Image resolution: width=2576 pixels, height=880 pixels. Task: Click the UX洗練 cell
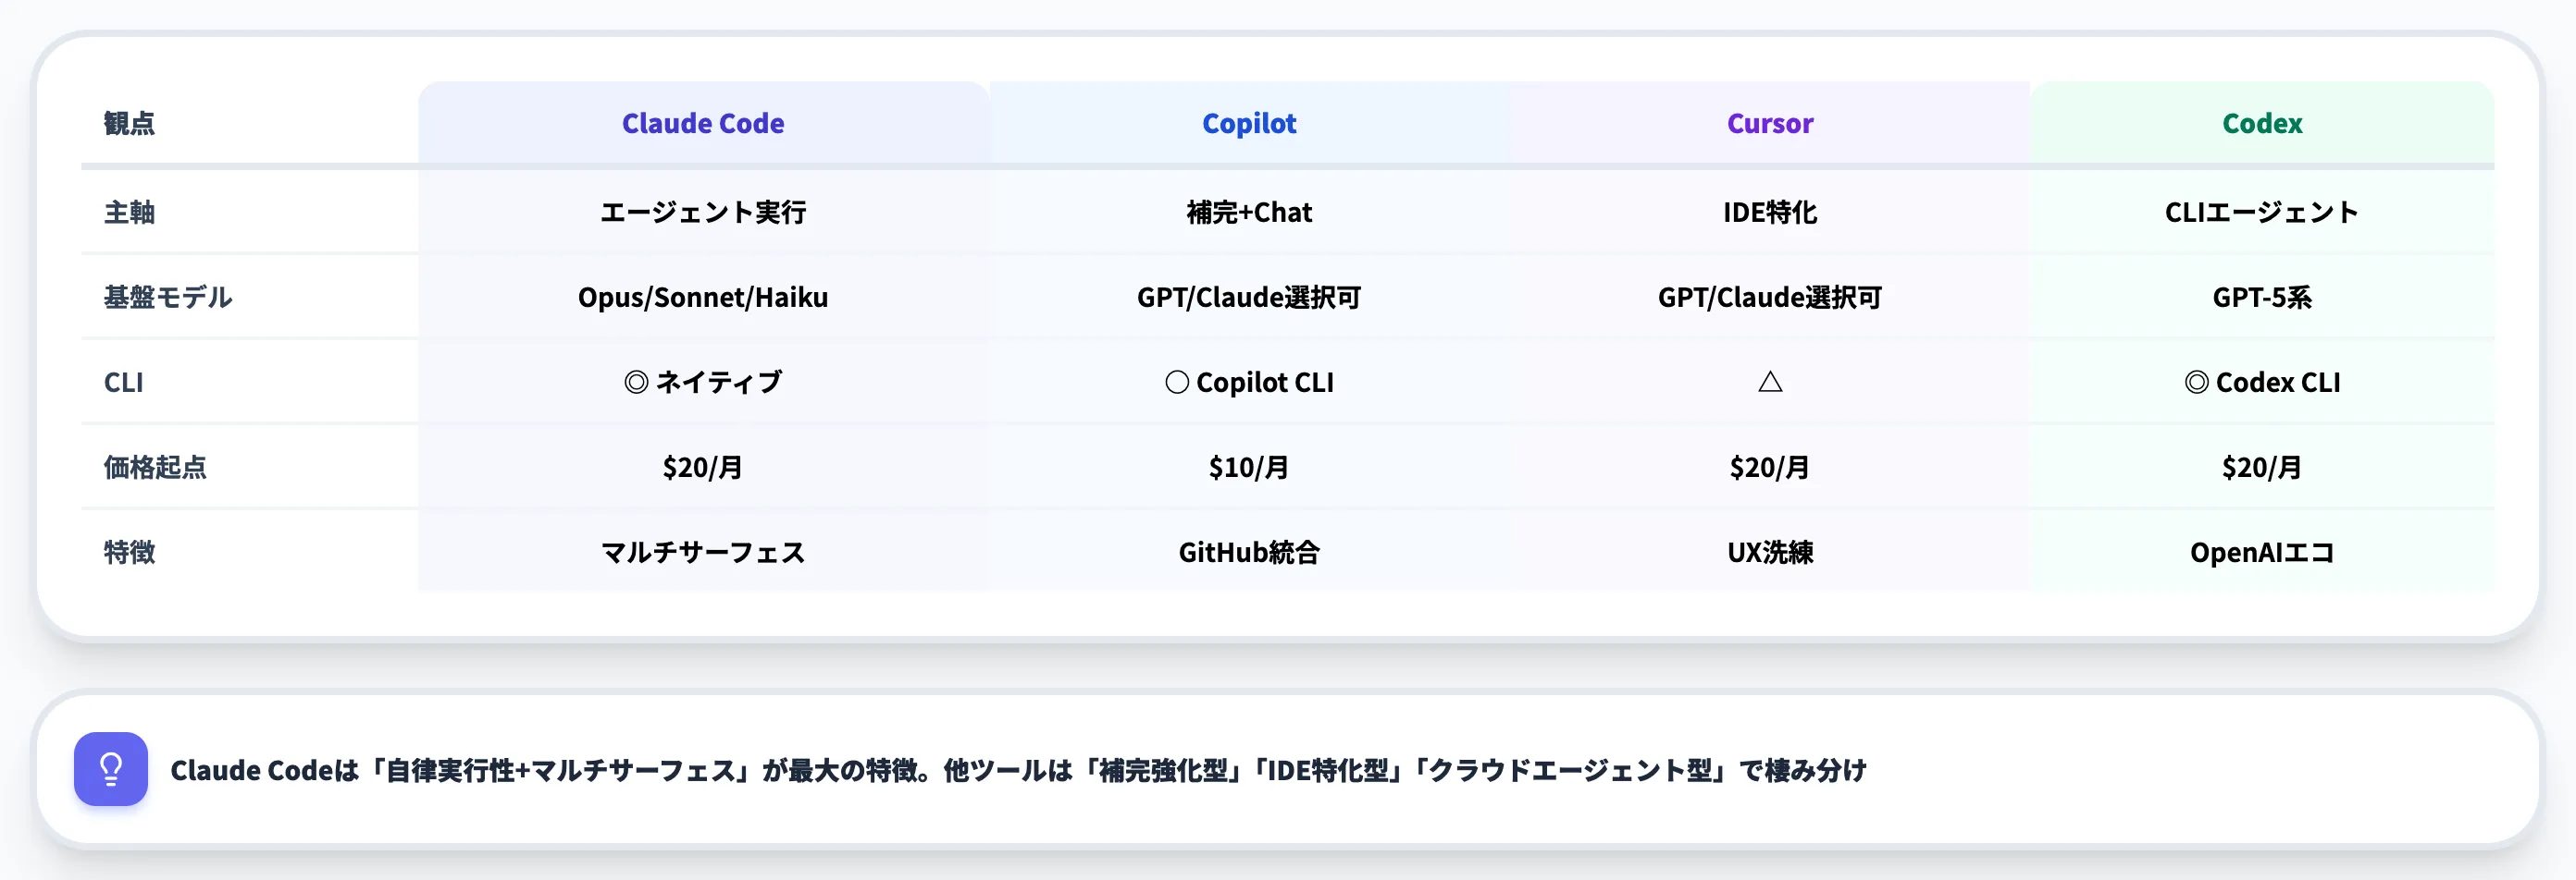(1769, 551)
